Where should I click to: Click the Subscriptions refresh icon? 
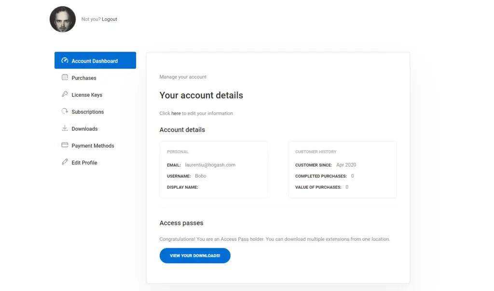pyautogui.click(x=65, y=111)
